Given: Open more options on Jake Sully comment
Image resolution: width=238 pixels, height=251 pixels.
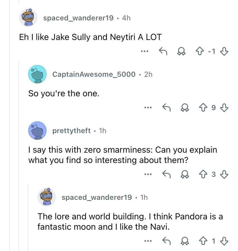Looking at the screenshot, I should point(145,52).
